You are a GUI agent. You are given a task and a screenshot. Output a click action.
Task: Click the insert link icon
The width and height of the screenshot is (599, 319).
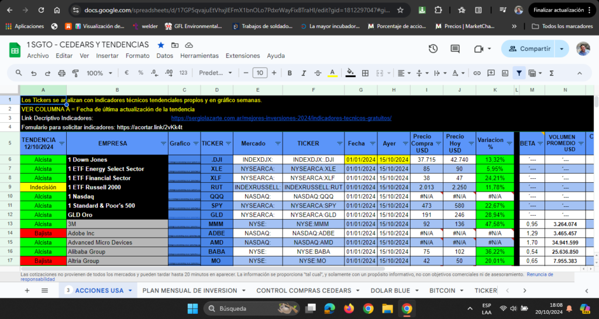click(477, 73)
